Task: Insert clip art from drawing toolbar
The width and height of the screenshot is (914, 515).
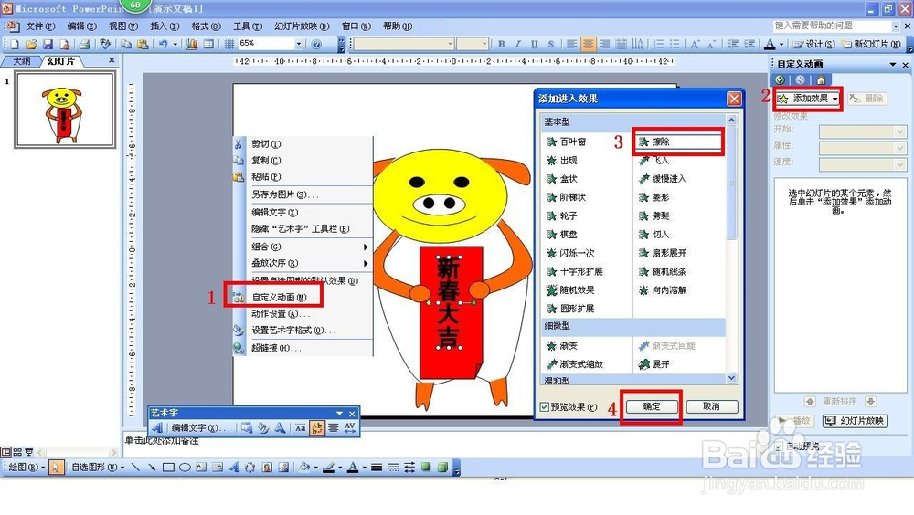Action: pyautogui.click(x=267, y=468)
